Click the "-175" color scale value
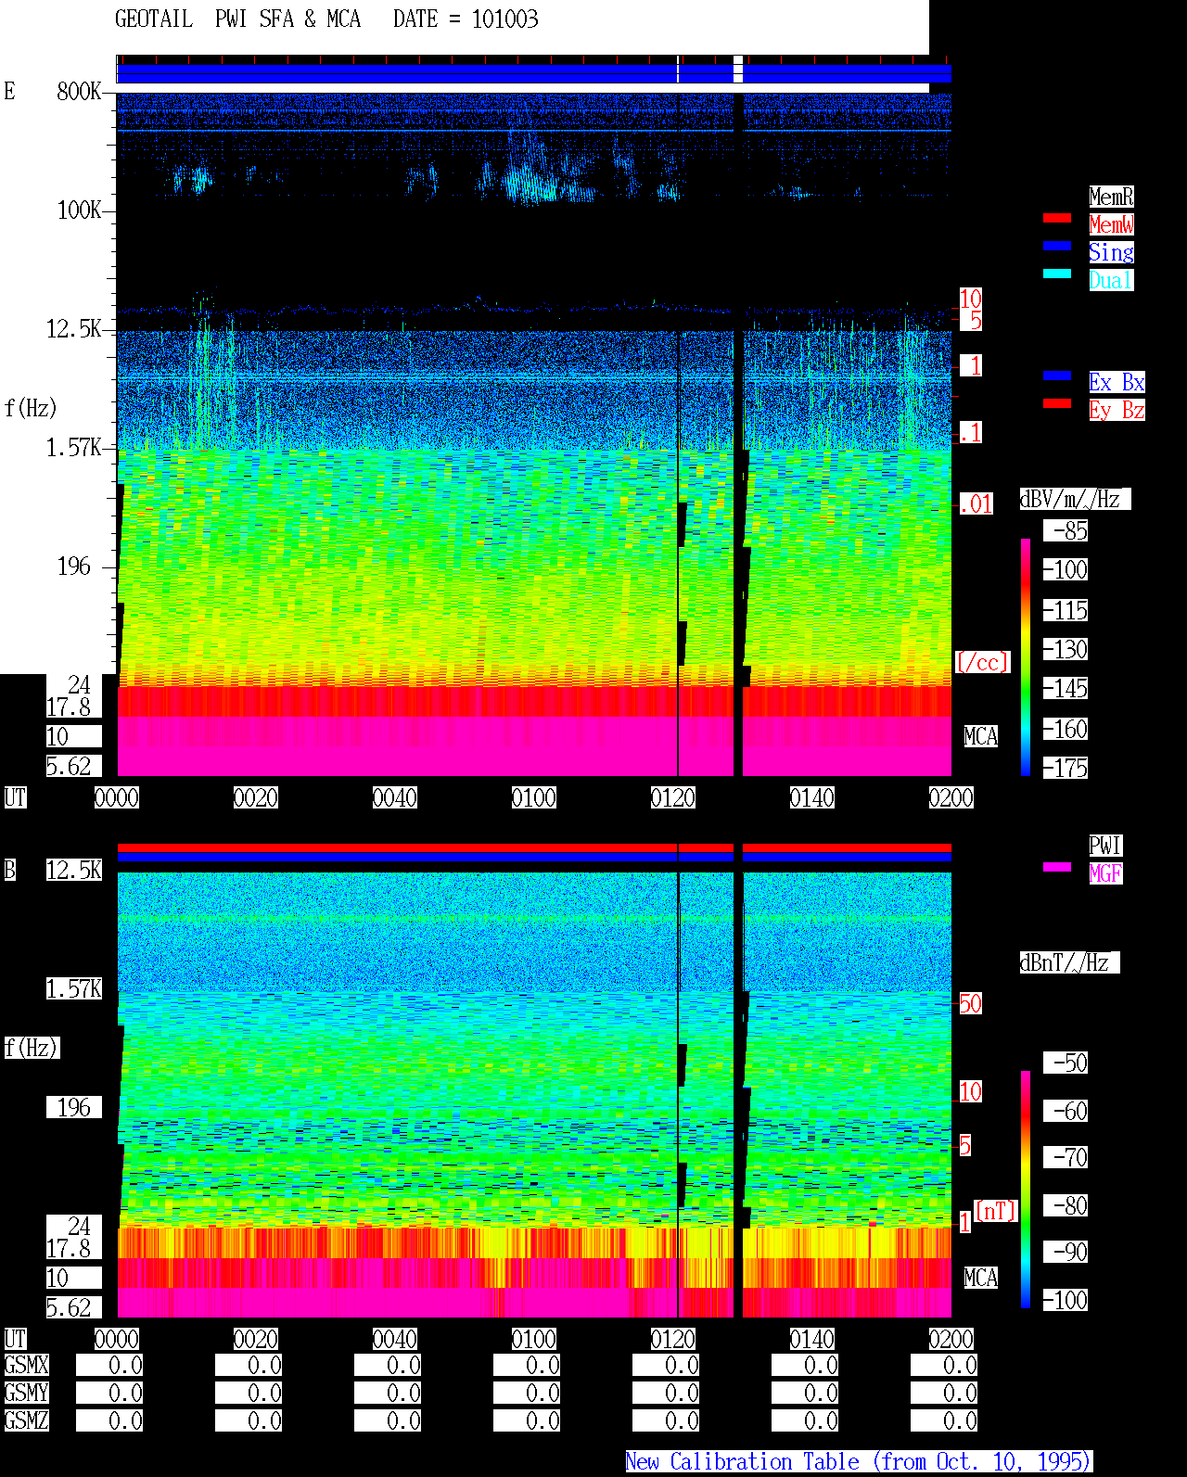Screen dimensions: 1187x1477 click(x=1066, y=768)
